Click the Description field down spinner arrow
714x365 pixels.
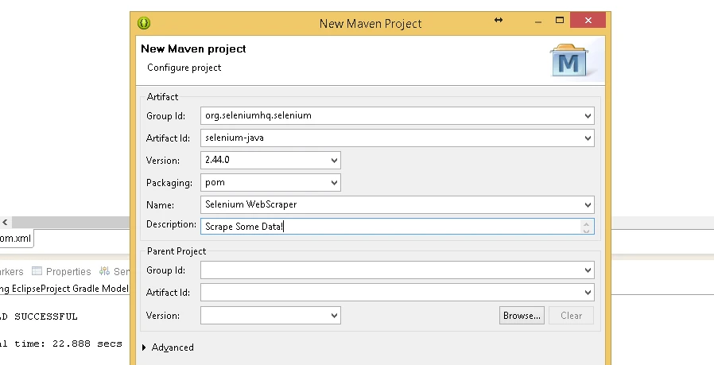(587, 231)
